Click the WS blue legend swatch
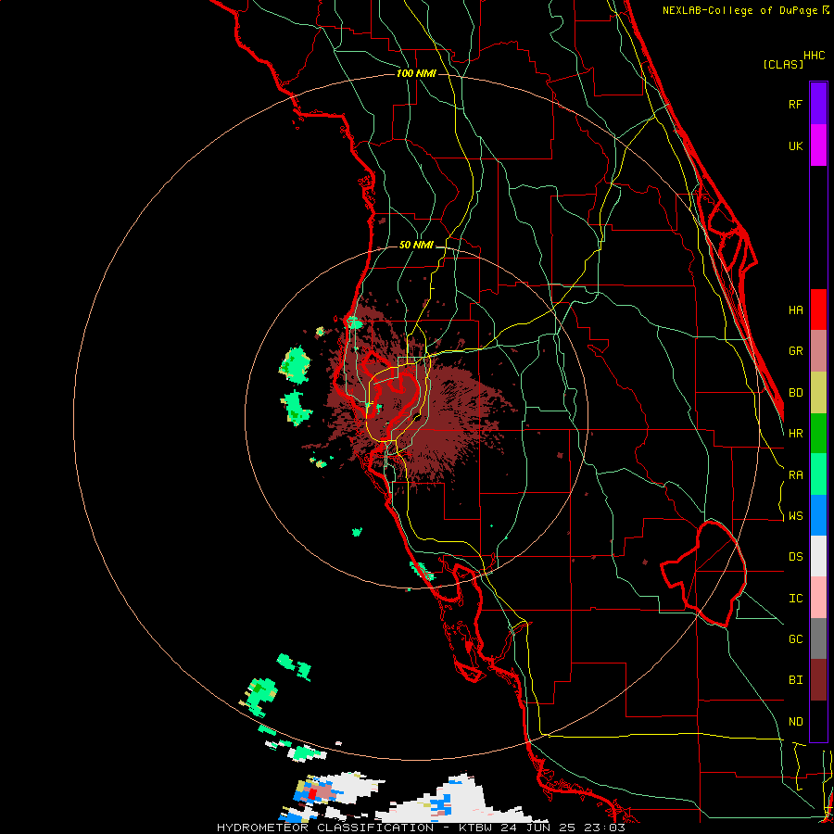This screenshot has width=834, height=834. [x=818, y=515]
